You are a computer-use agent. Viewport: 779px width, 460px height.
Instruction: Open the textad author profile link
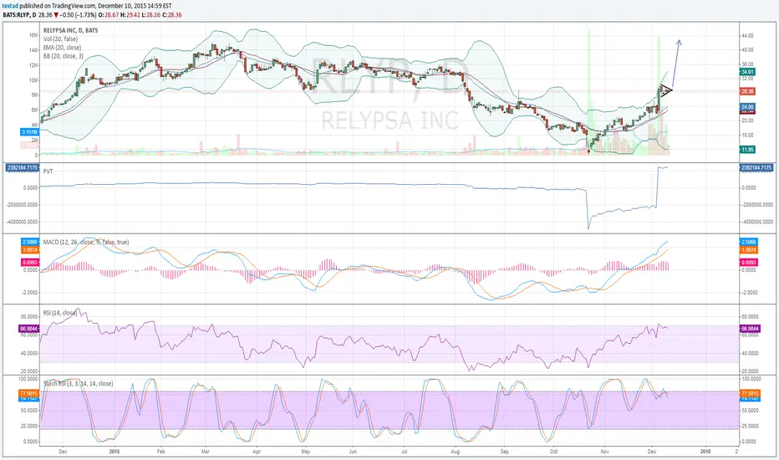coord(10,6)
